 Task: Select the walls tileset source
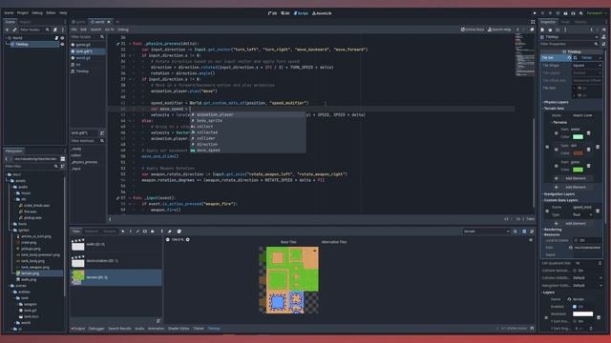116,245
